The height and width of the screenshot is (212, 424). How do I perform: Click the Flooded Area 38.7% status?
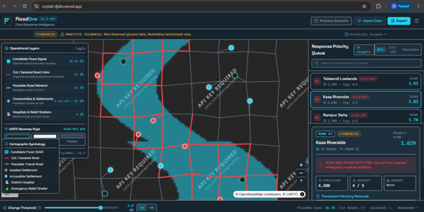point(316,208)
